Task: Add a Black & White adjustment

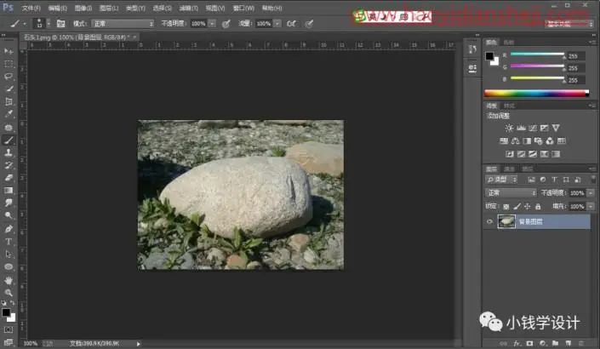Action: click(x=527, y=140)
